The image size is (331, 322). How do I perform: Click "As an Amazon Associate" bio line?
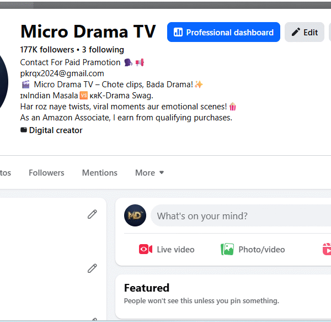(x=126, y=118)
